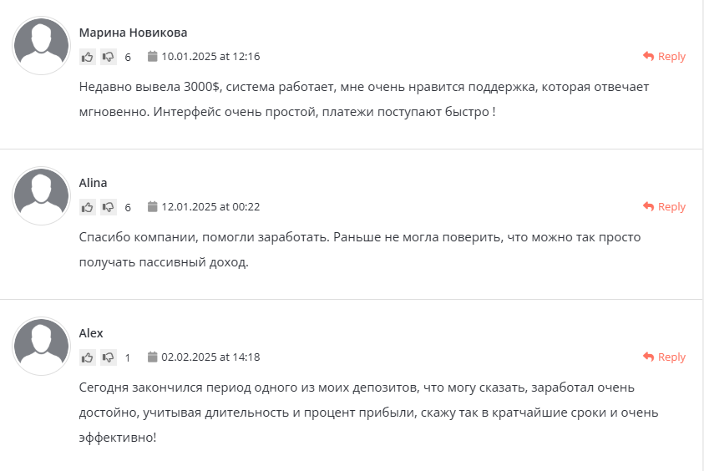Reply to Alina's comment
Viewport: 704px width, 471px height.
(x=664, y=207)
